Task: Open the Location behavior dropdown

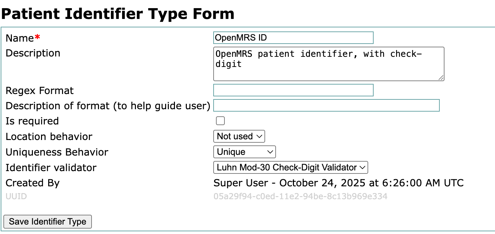Action: [x=239, y=136]
